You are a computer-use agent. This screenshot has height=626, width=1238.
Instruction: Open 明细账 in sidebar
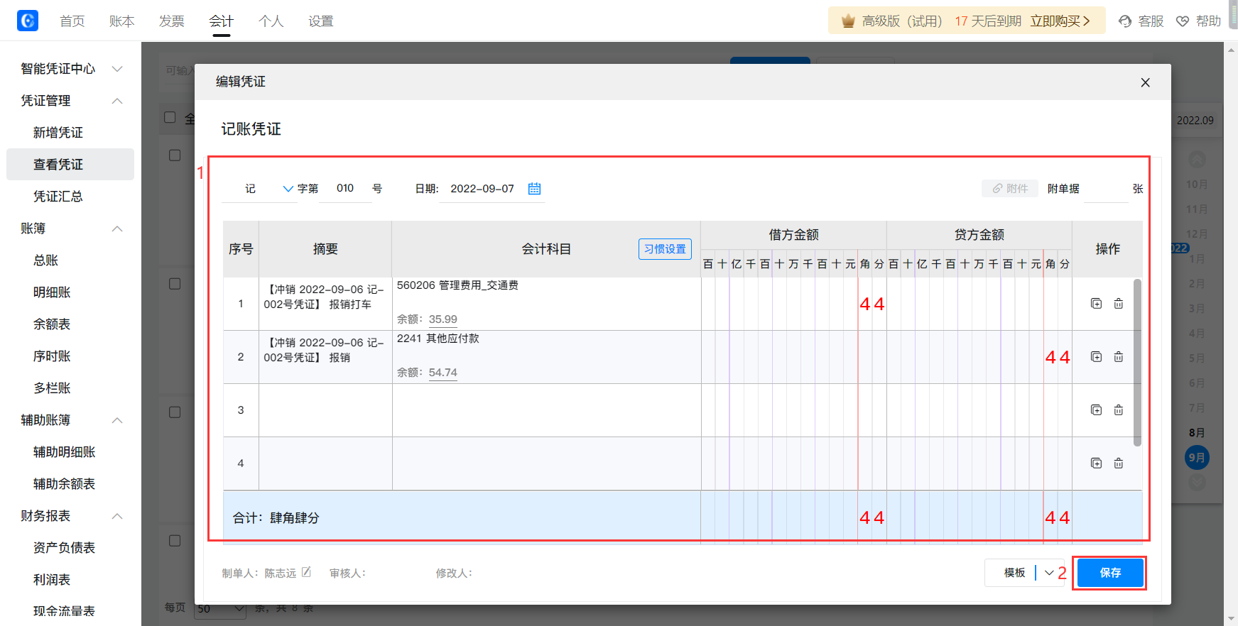(x=52, y=292)
